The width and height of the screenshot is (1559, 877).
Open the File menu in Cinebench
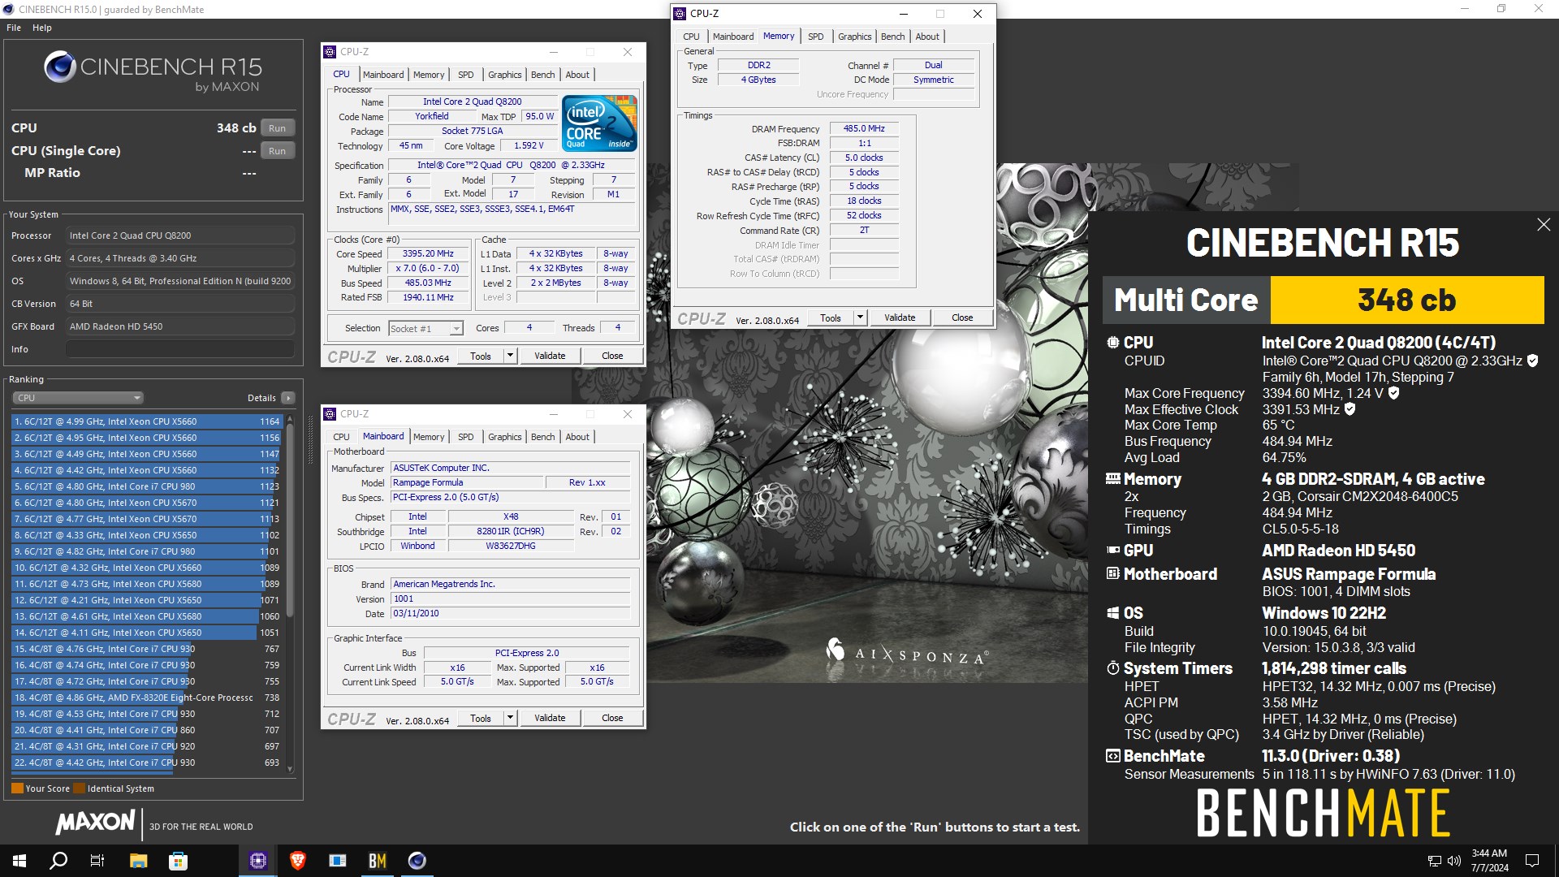pos(14,28)
